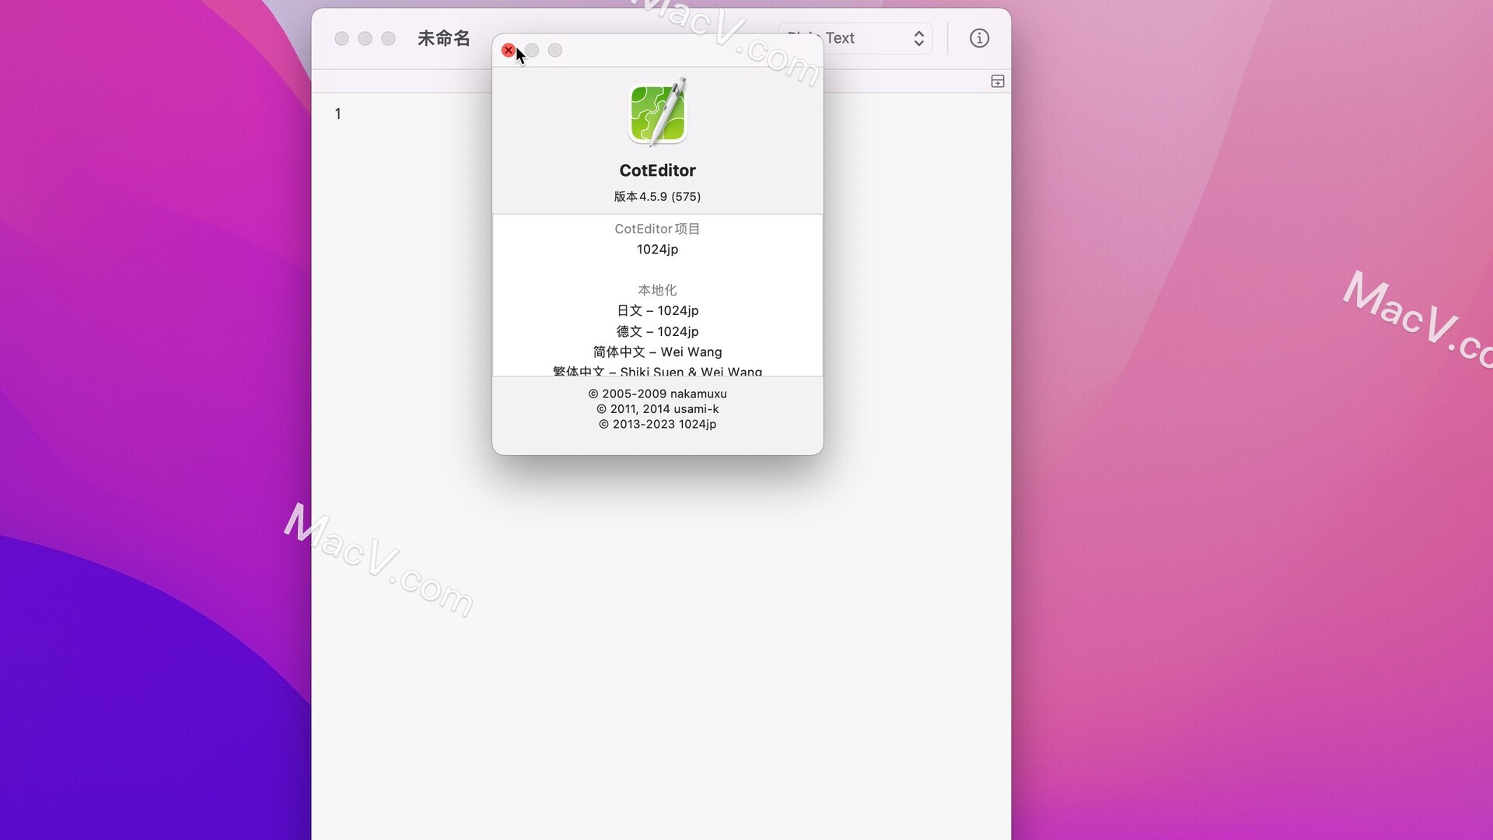Viewport: 1493px width, 840px height.
Task: Zoom the 未命名 editor window
Action: (388, 39)
